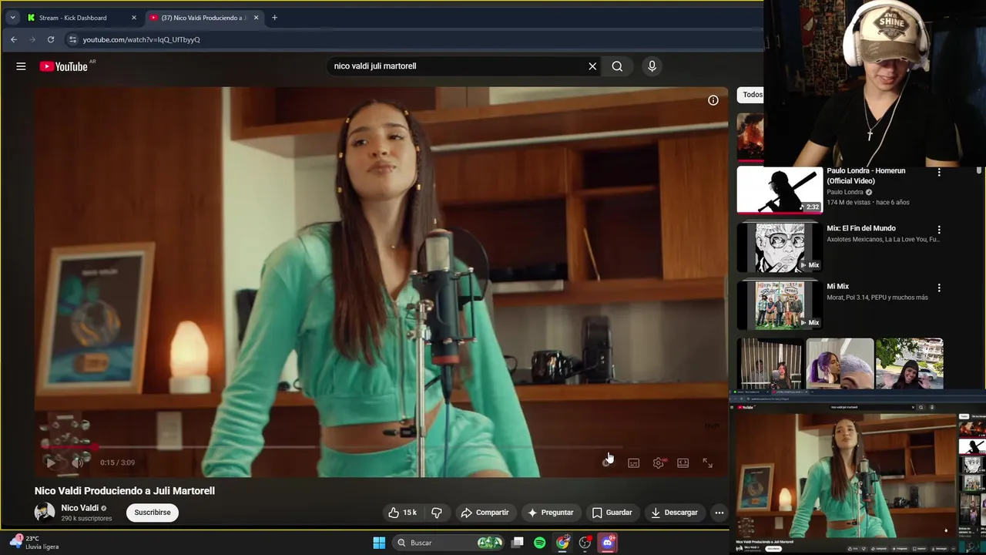
Task: Reload the current page
Action: (51, 39)
